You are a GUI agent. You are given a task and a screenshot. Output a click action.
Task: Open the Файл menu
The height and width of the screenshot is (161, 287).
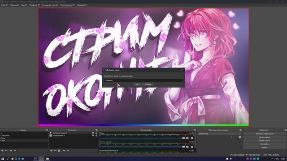pyautogui.click(x=4, y=5)
